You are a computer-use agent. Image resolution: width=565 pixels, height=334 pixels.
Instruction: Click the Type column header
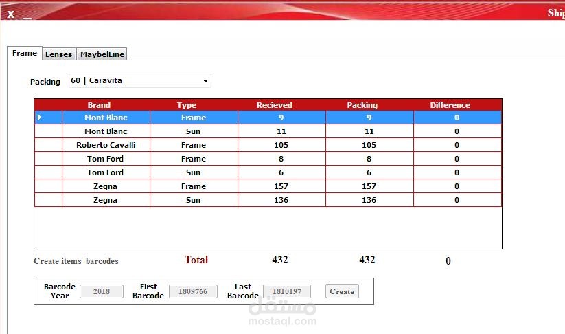pyautogui.click(x=186, y=105)
